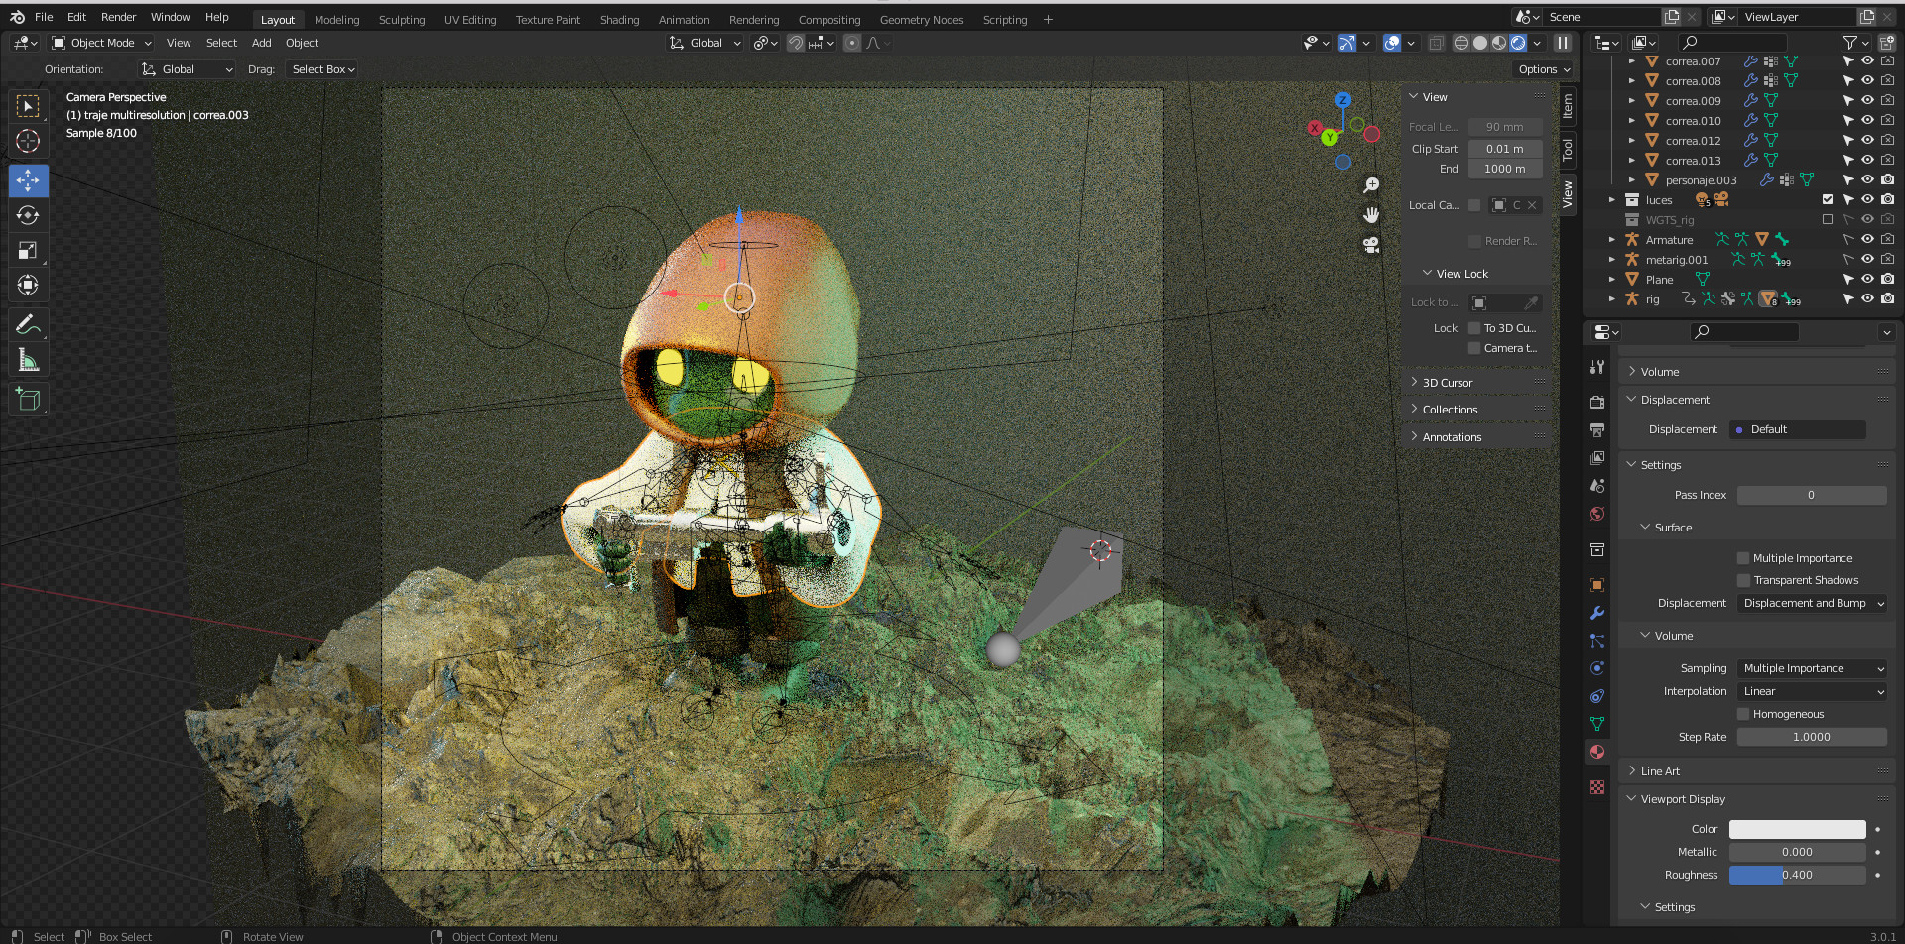1905x944 pixels.
Task: Enable the Multiple Importance surface checkbox
Action: 1743,558
